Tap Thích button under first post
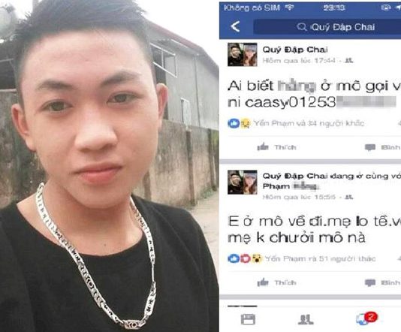 (x=276, y=147)
